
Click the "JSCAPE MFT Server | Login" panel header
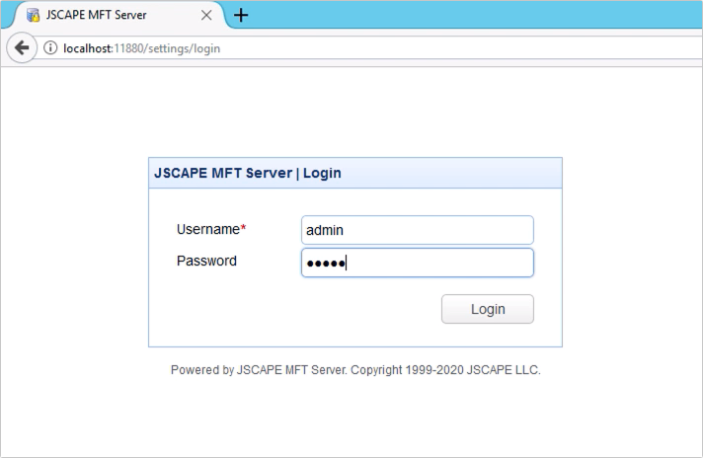click(x=248, y=173)
